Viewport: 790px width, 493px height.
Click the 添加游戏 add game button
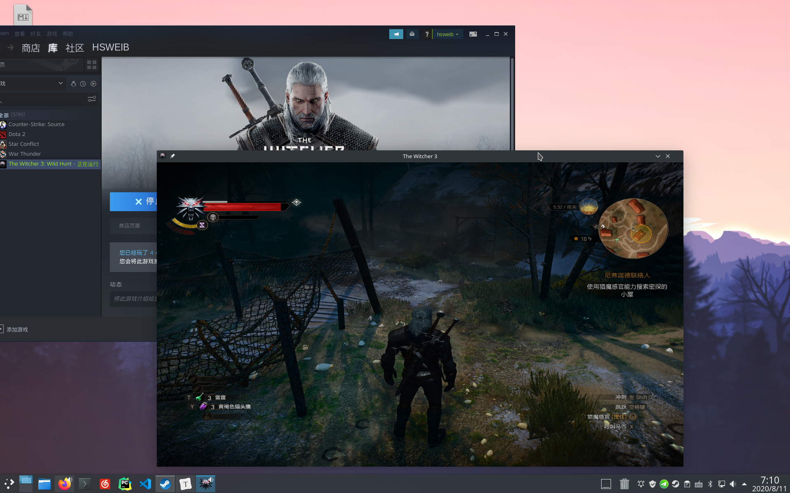pos(14,329)
